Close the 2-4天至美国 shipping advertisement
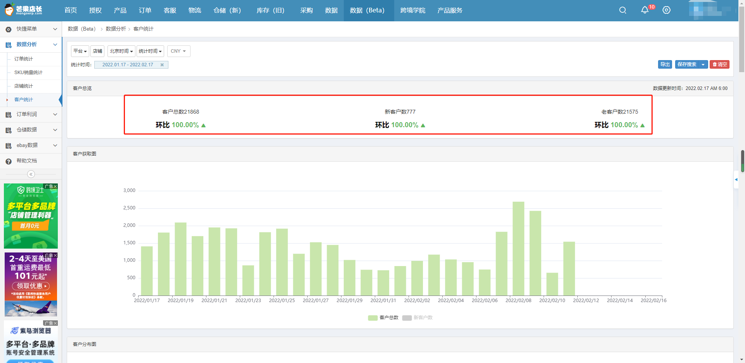 tap(55, 255)
